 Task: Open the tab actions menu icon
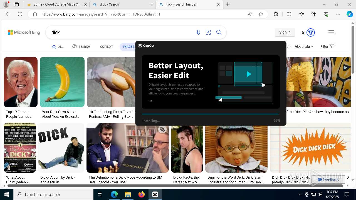(x=17, y=4)
